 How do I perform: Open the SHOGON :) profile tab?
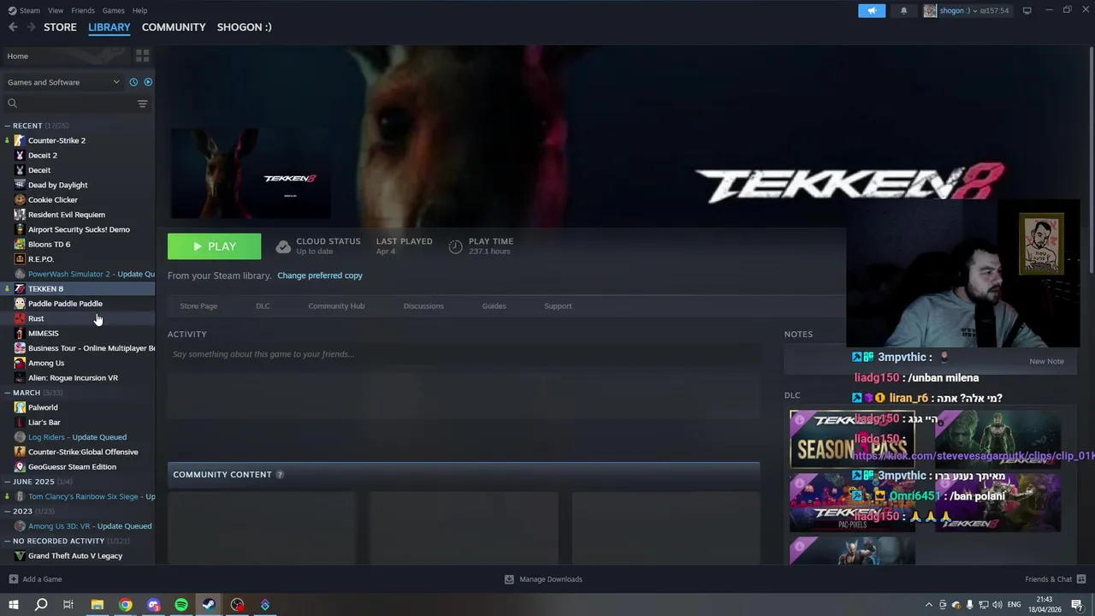point(244,27)
